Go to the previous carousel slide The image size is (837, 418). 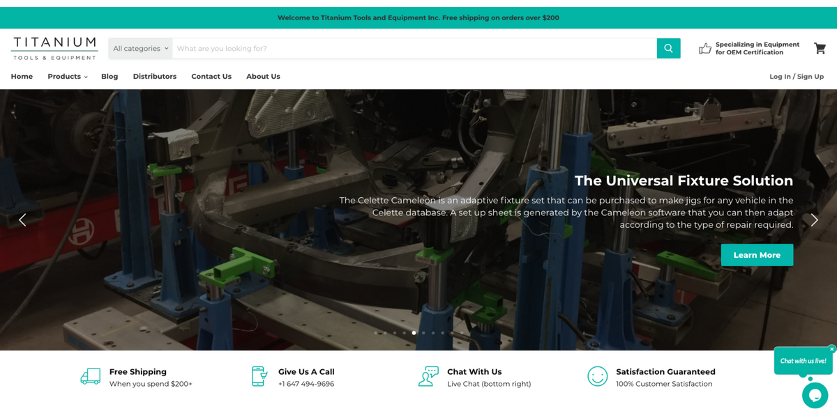[x=22, y=219]
